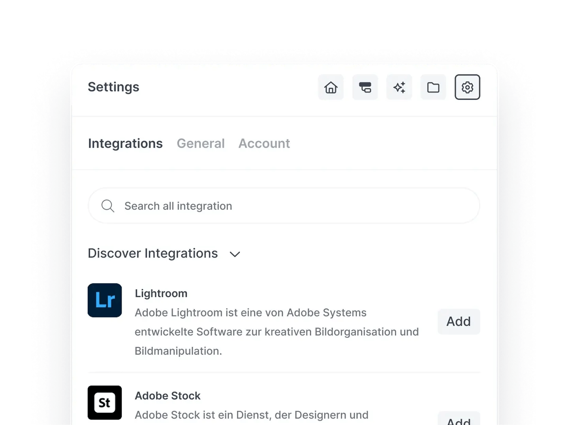Open the AI sparkles icon
The image size is (566, 425).
(399, 87)
